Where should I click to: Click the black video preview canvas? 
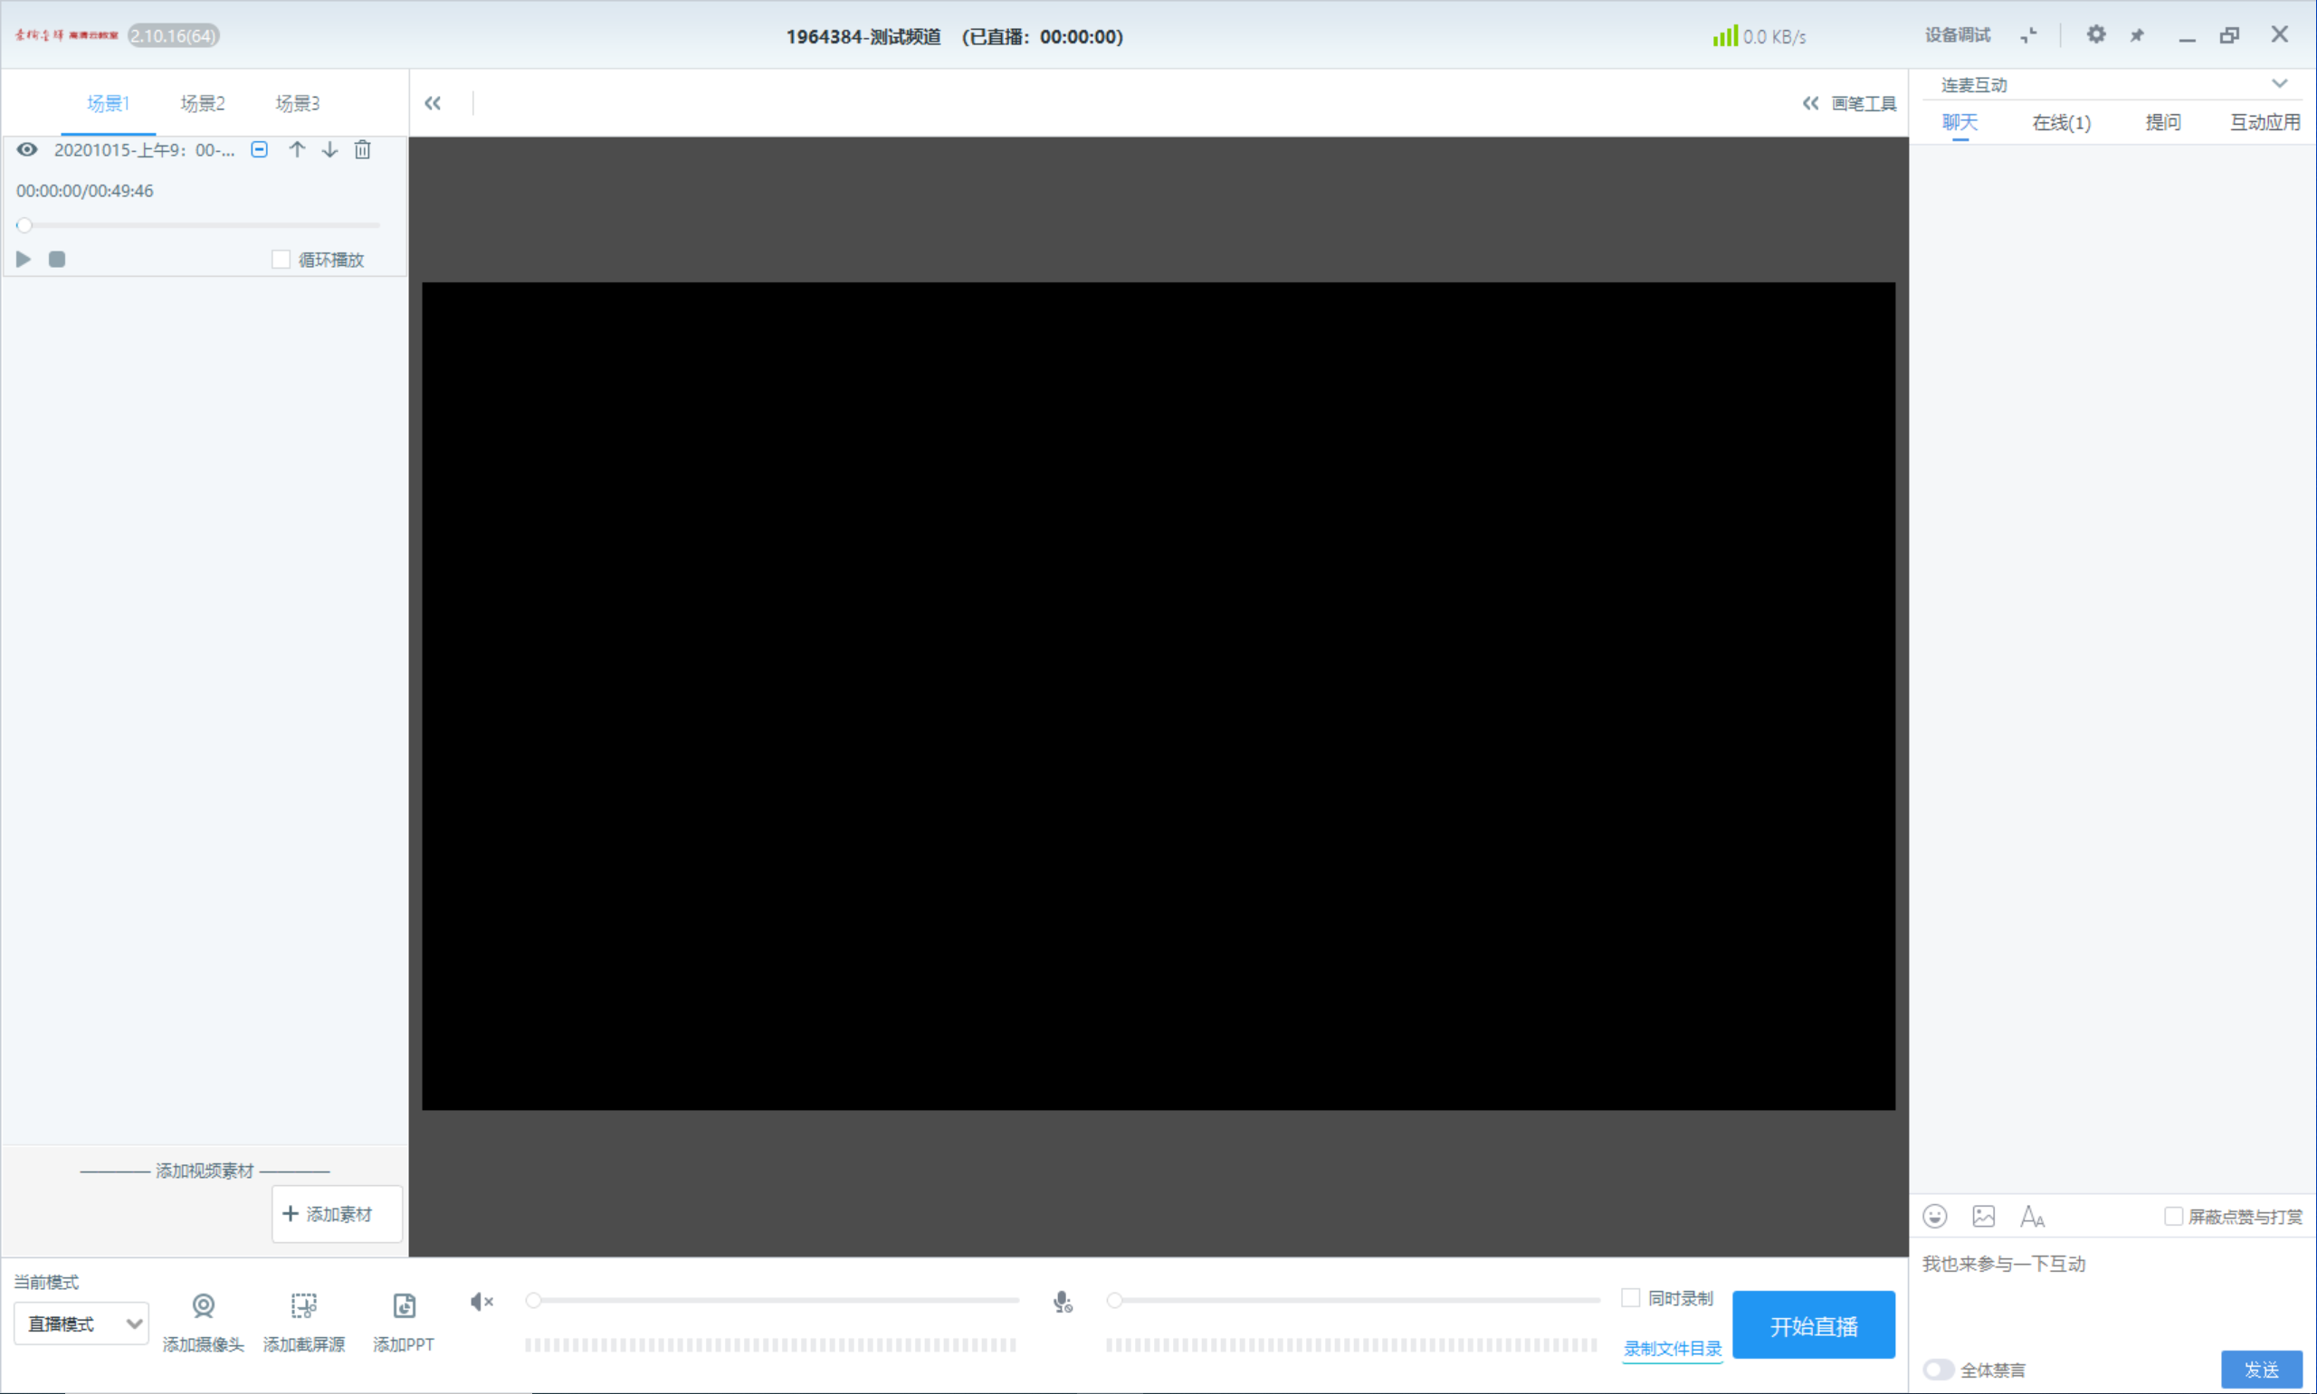tap(1158, 696)
